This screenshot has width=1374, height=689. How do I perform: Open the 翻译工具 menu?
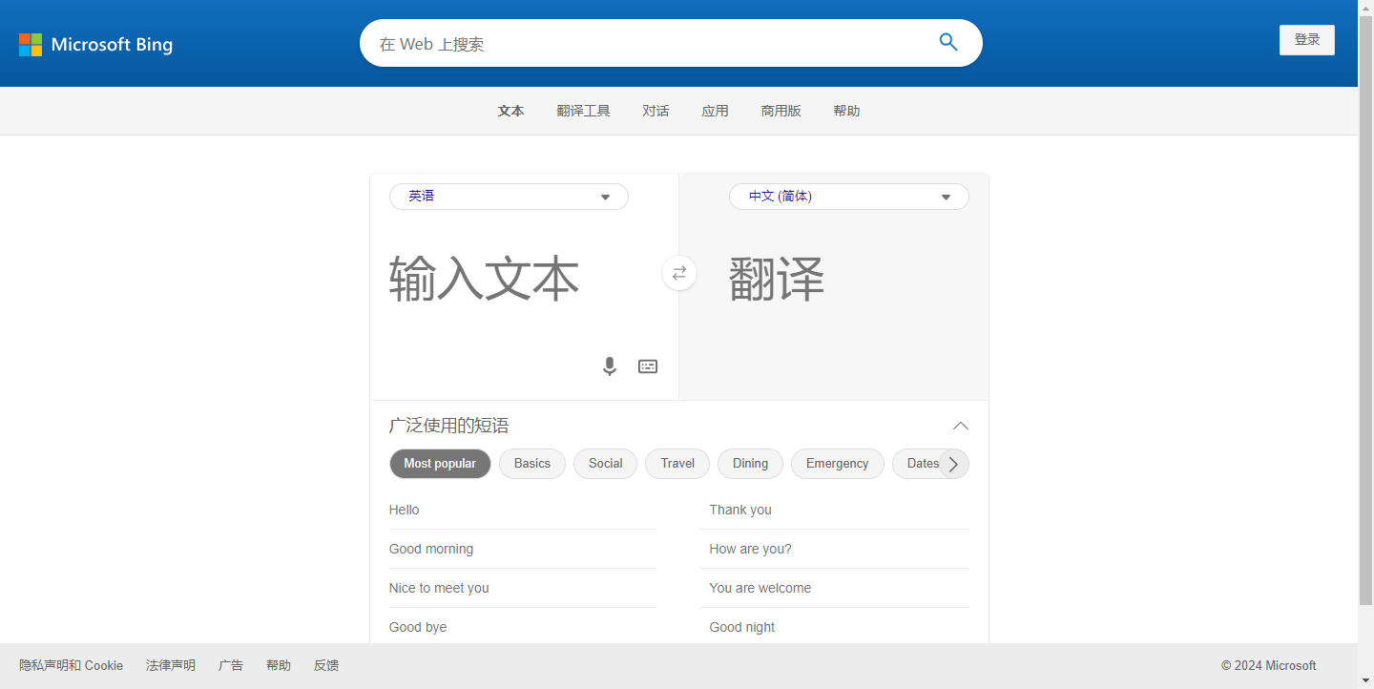tap(584, 111)
